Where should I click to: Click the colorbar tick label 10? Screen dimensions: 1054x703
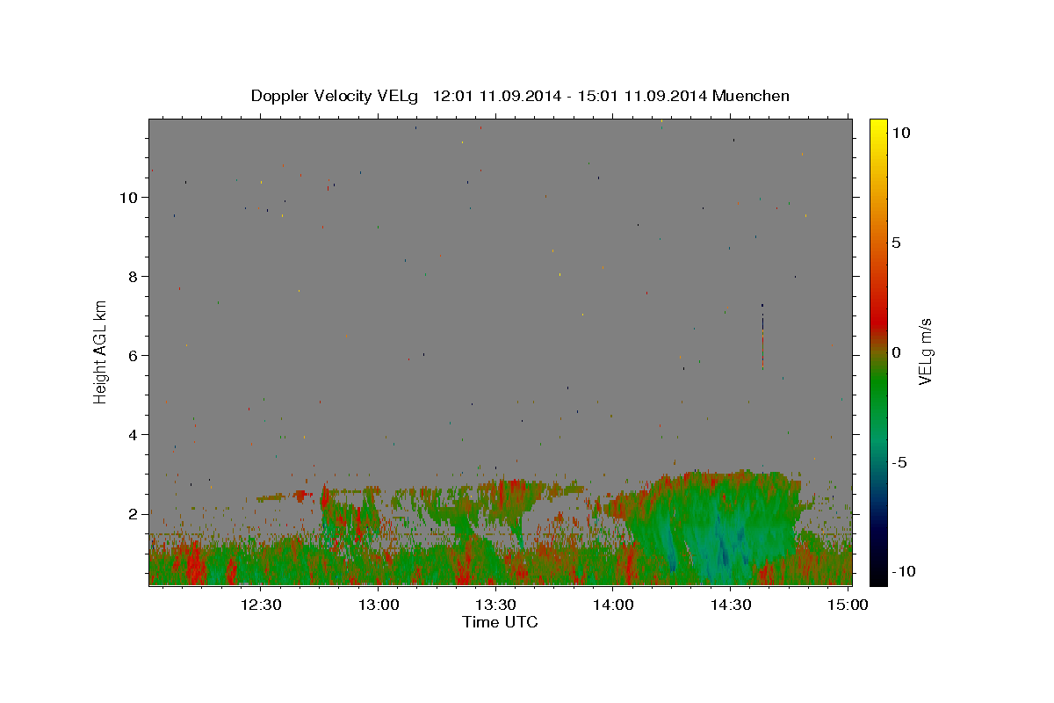click(900, 133)
